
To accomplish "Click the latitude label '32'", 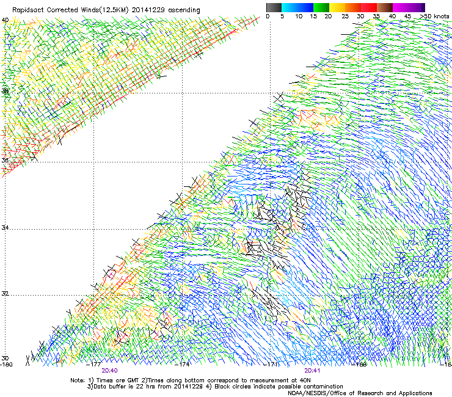I will click(x=5, y=294).
